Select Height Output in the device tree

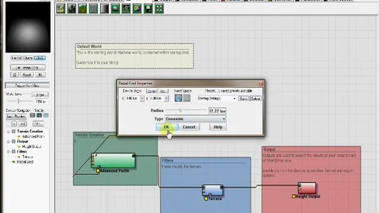31,147
